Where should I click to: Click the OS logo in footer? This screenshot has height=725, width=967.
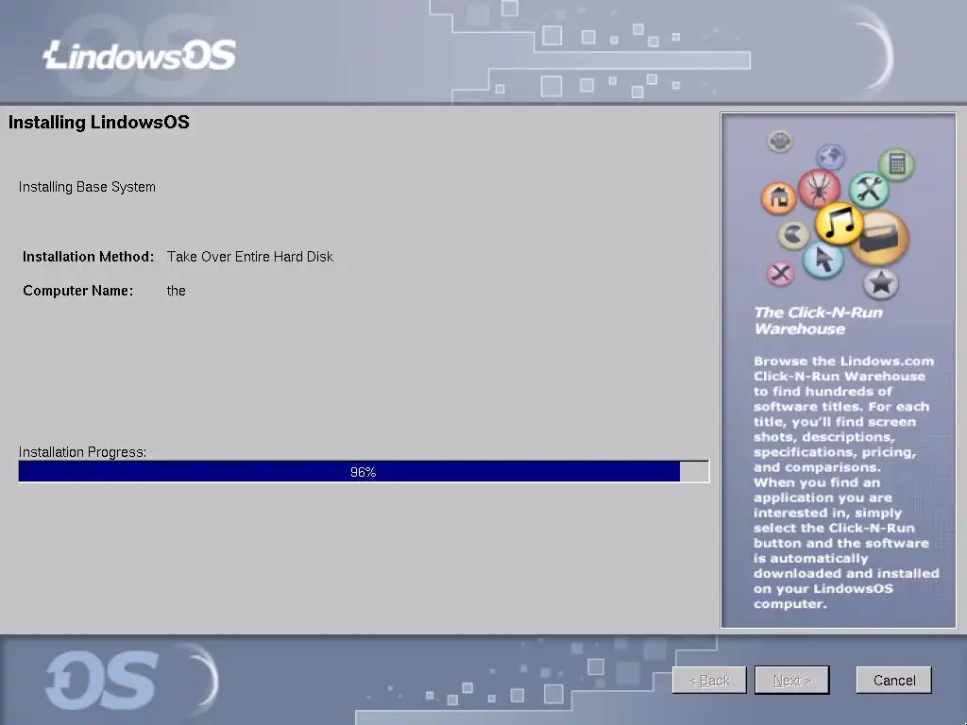[102, 680]
